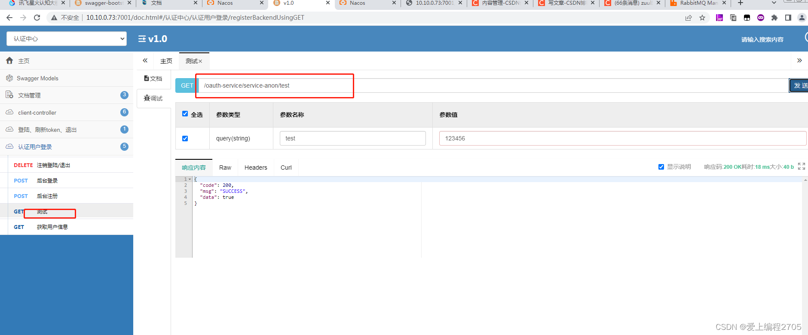Click the sidebar 主页 menu entry
The image size is (808, 335).
67,61
